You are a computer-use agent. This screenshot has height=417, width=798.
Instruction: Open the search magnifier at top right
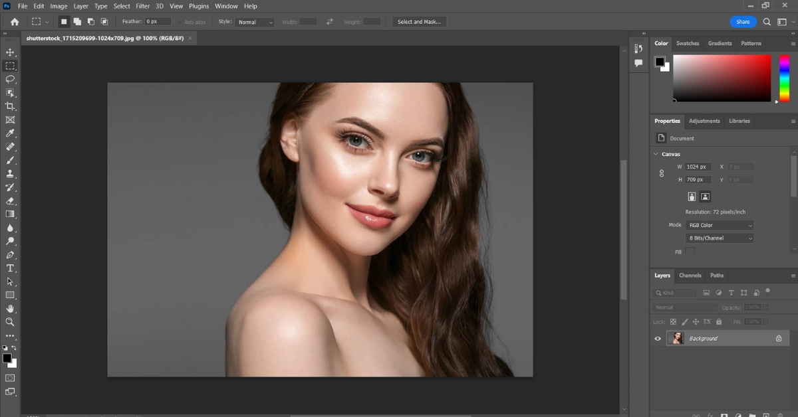767,22
